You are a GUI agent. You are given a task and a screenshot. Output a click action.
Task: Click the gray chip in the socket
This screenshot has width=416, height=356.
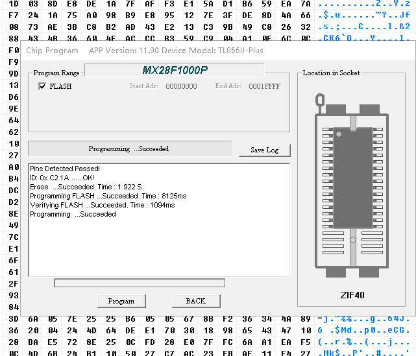[x=352, y=177]
